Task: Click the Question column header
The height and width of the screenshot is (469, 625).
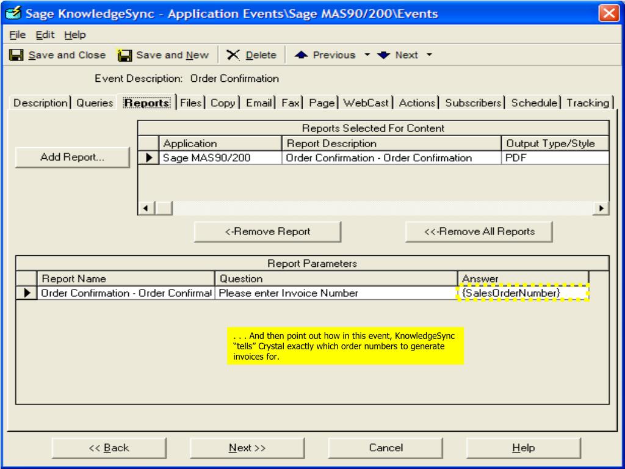Action: pyautogui.click(x=336, y=278)
